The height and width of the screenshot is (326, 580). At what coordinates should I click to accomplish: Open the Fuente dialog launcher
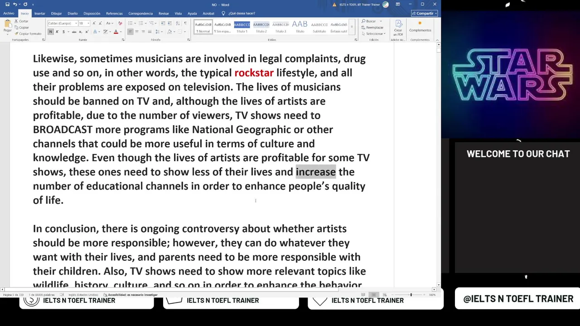click(x=123, y=40)
